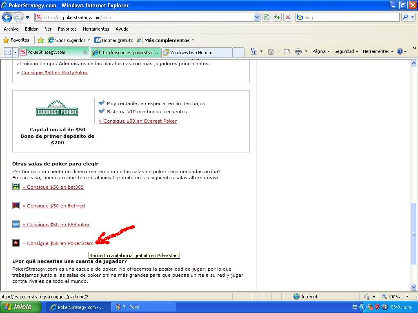
Task: Click the RSS feeds icon
Action: pos(271,52)
